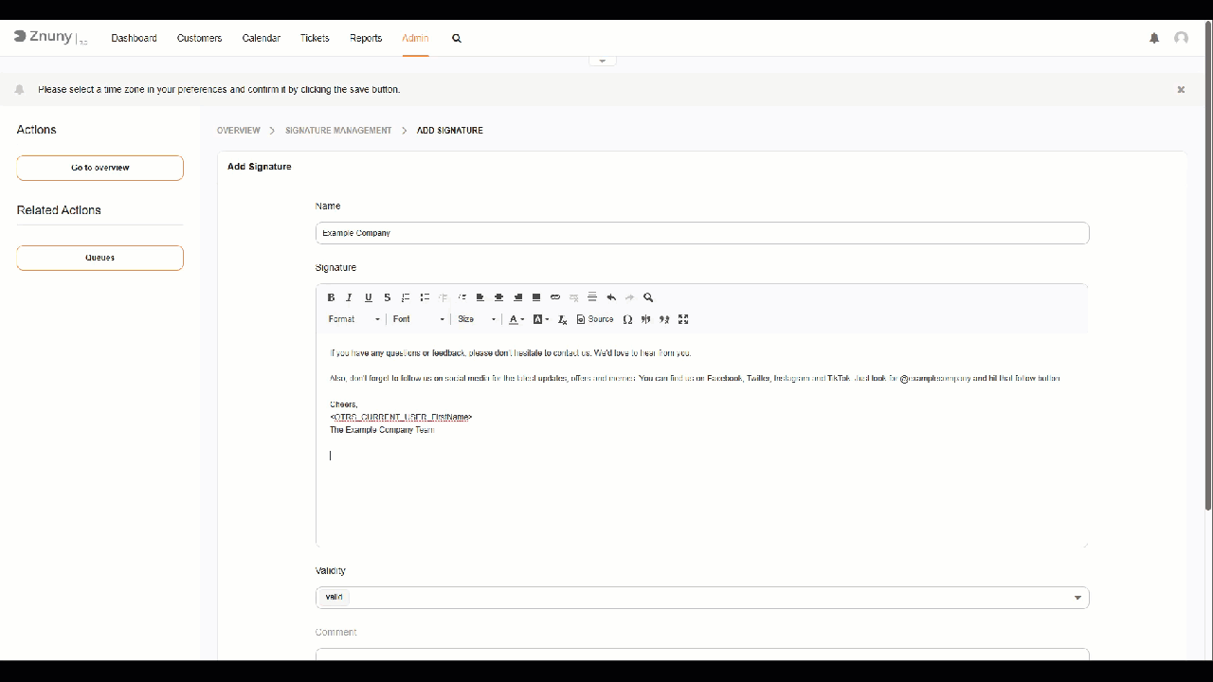Maximize the editor to fullscreen
Viewport: 1213px width, 682px height.
pos(683,319)
